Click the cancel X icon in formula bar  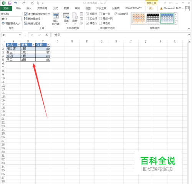(x=32, y=35)
